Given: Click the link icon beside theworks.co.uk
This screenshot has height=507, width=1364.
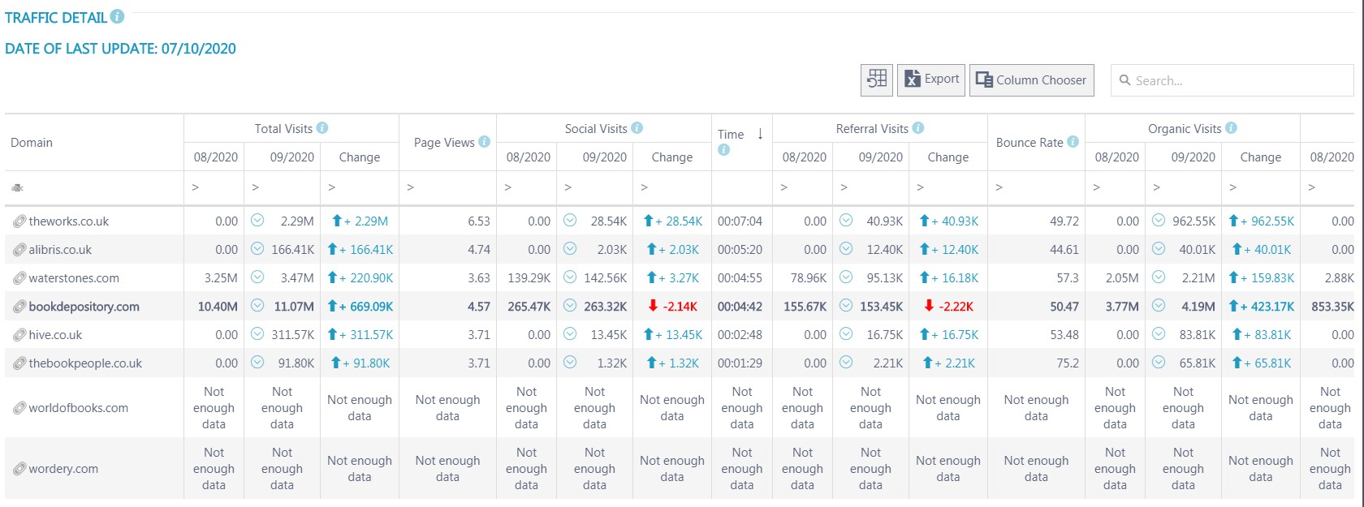Looking at the screenshot, I should coord(19,221).
